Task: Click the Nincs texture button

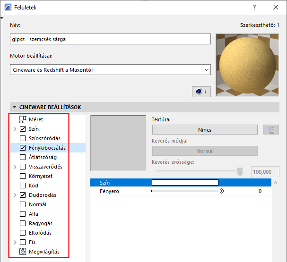Action: [205, 130]
